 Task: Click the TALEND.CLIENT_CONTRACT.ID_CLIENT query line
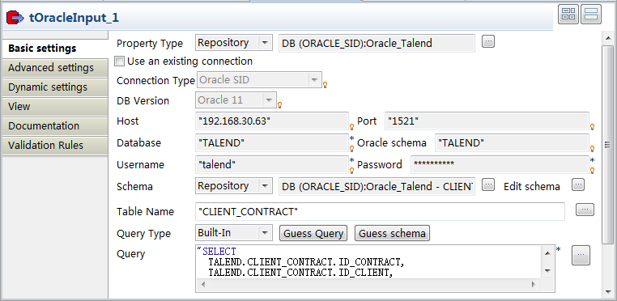point(300,273)
